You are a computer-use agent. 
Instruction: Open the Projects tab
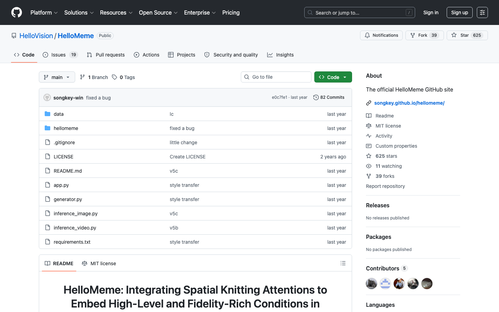(182, 55)
